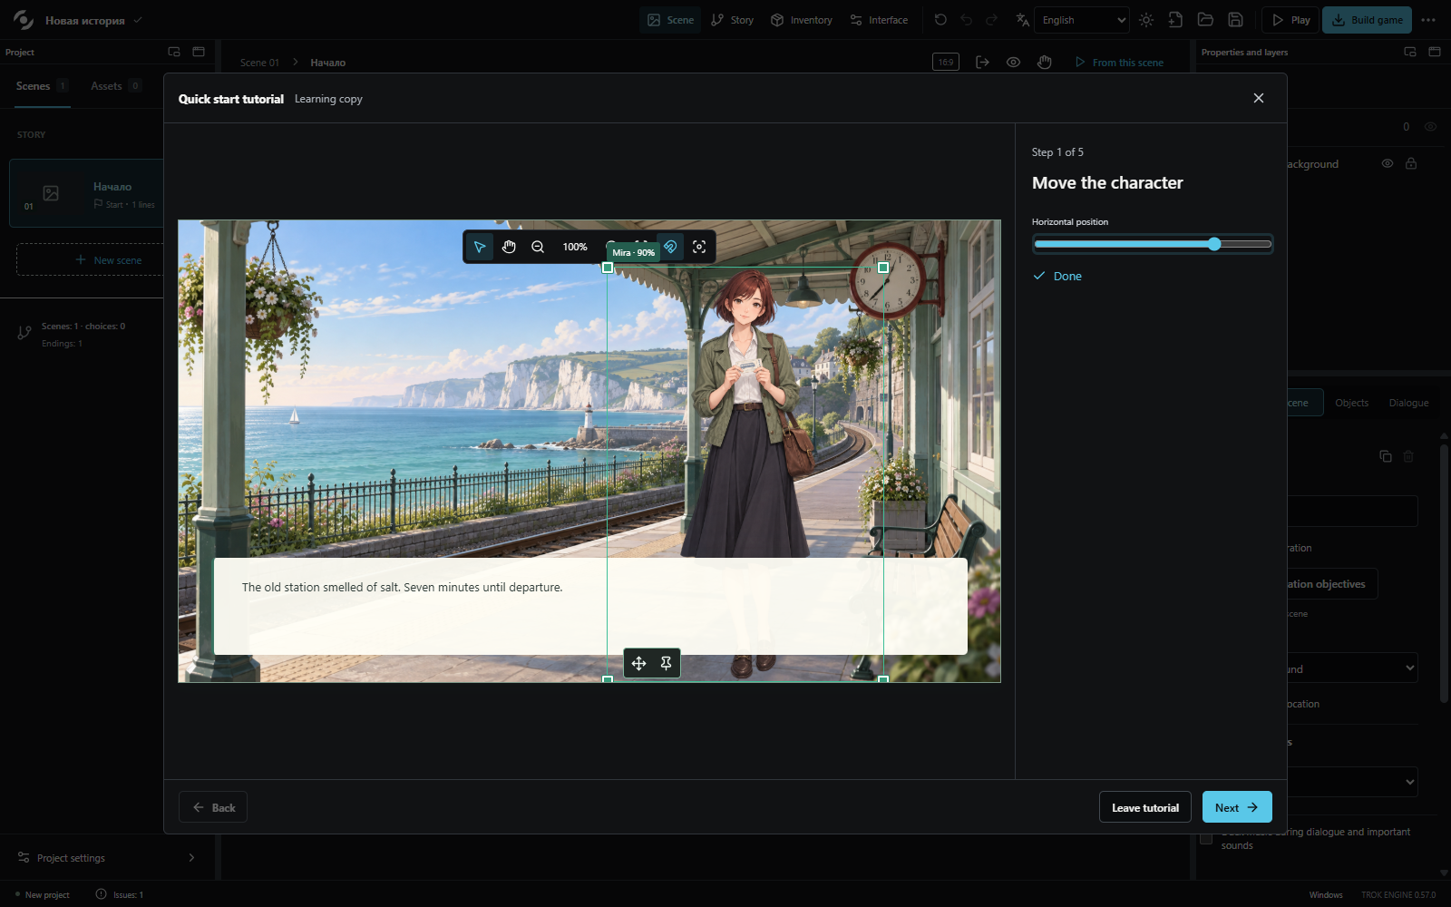Toggle the lock on the background layer
Image resolution: width=1451 pixels, height=907 pixels.
tap(1411, 163)
